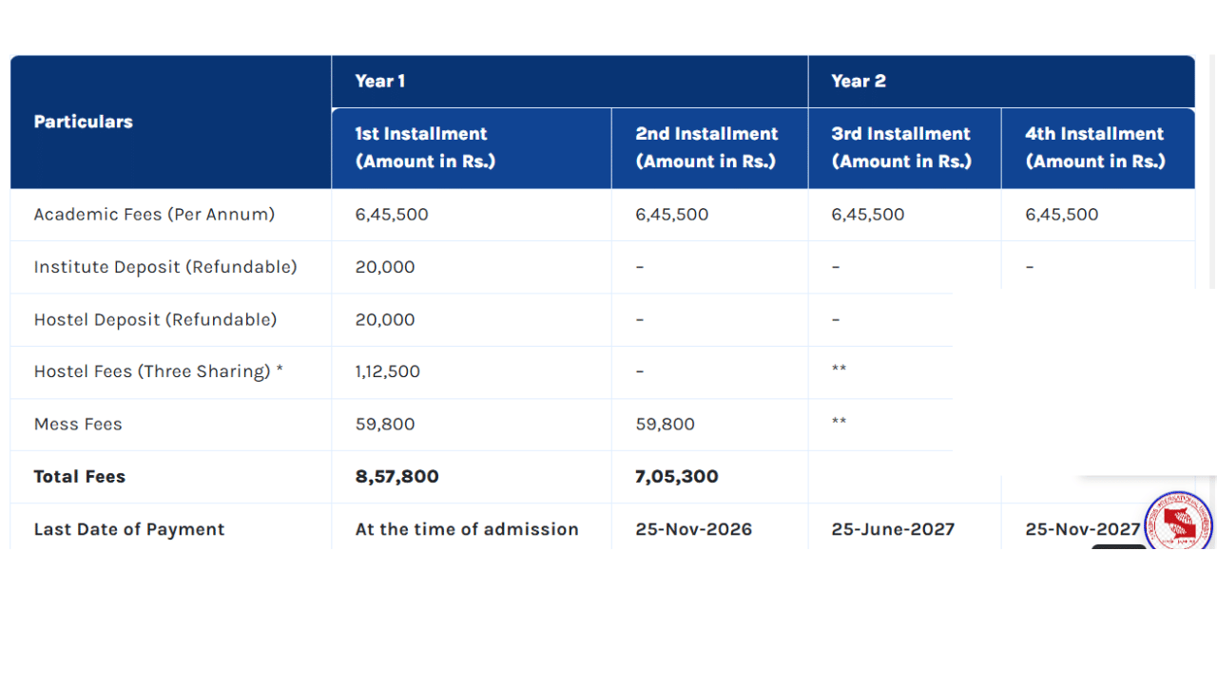Click the At the time of admission cell
Viewport: 1217px width, 684px height.
pyautogui.click(x=466, y=529)
